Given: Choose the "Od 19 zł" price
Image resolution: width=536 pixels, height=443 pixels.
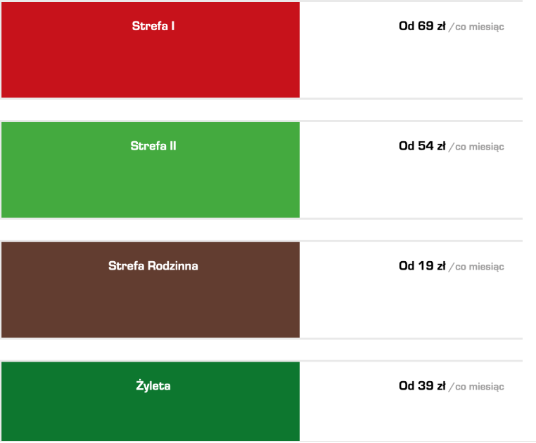Looking at the screenshot, I should [x=422, y=266].
